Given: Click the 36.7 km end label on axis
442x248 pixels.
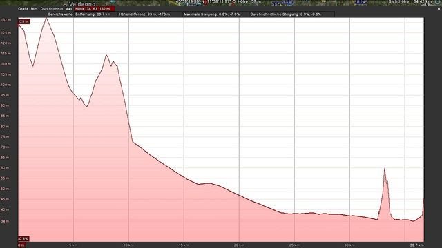Looking at the screenshot, I should pyautogui.click(x=416, y=245).
